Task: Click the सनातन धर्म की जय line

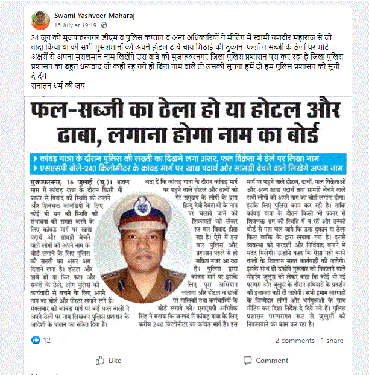Action: click(x=58, y=86)
